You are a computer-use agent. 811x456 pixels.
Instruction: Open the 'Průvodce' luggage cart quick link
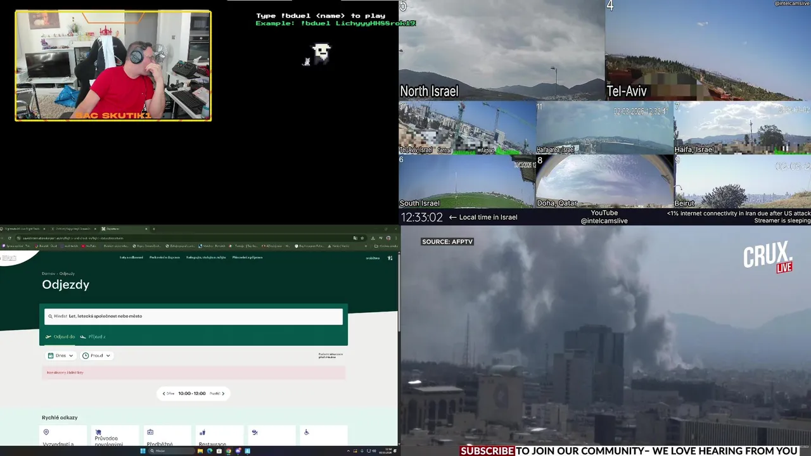coord(115,436)
